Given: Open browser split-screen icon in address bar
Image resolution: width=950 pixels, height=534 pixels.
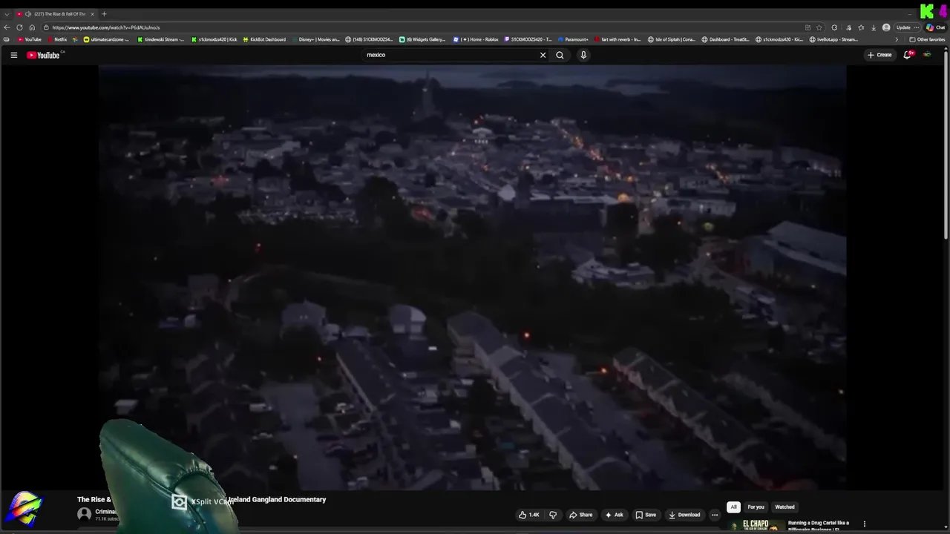Looking at the screenshot, I should click(x=807, y=27).
